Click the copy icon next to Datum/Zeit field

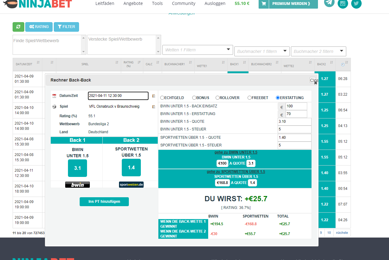point(153,96)
